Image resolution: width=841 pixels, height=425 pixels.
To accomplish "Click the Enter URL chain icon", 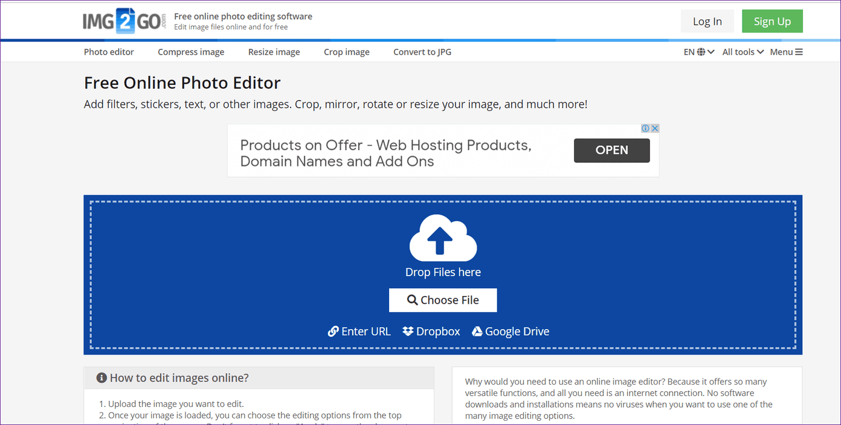I will (x=333, y=331).
